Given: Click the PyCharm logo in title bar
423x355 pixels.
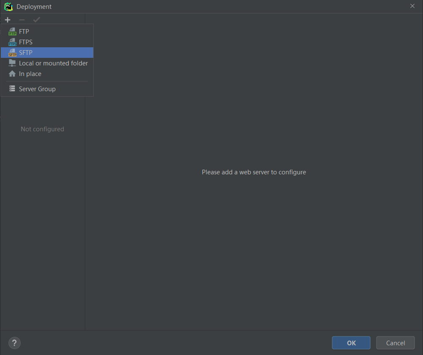Looking at the screenshot, I should tap(8, 6).
